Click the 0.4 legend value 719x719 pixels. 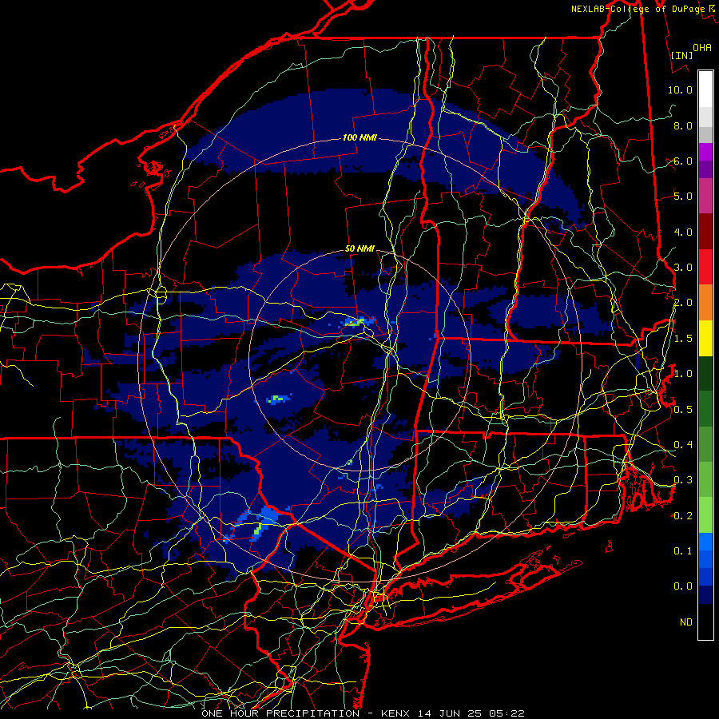point(683,444)
